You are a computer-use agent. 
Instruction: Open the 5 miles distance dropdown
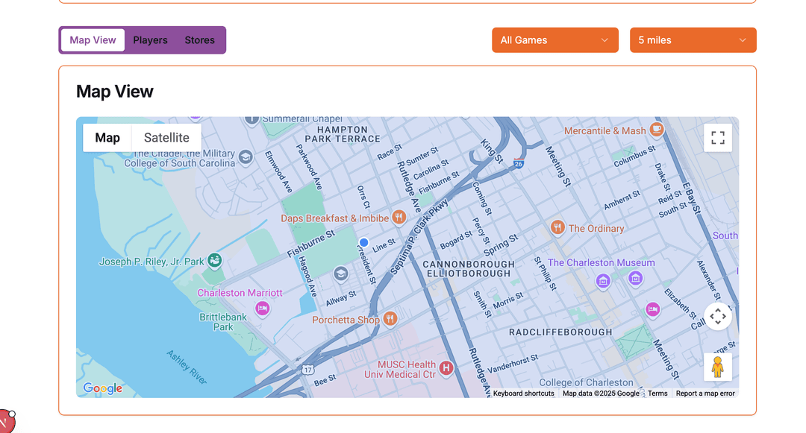tap(693, 40)
